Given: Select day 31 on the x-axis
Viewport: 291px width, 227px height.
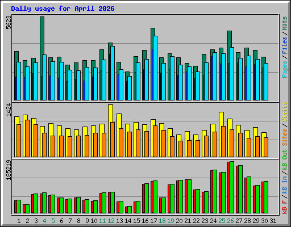Looking at the screenshot, I should (273, 221).
